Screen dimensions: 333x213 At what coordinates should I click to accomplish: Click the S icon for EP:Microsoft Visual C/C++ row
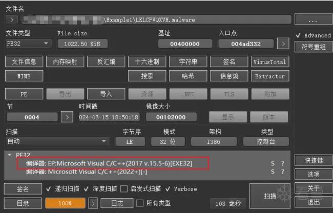pyautogui.click(x=273, y=163)
